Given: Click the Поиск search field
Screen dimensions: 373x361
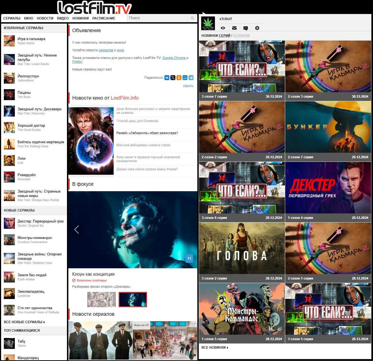Looking at the screenshot, I should tap(158, 18).
